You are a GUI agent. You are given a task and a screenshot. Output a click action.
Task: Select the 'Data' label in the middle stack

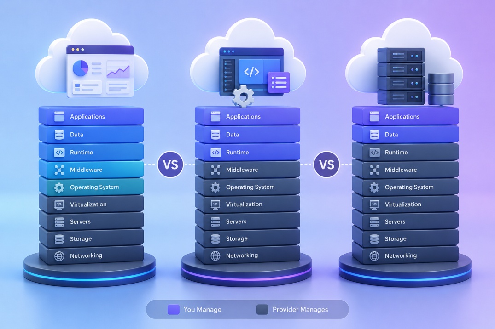click(233, 135)
